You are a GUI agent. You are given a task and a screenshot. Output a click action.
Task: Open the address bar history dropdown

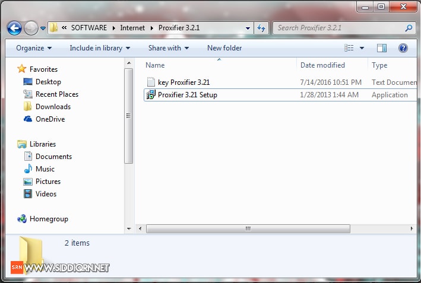click(248, 28)
